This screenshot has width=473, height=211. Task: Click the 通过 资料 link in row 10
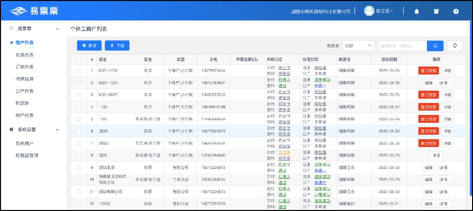(282, 182)
